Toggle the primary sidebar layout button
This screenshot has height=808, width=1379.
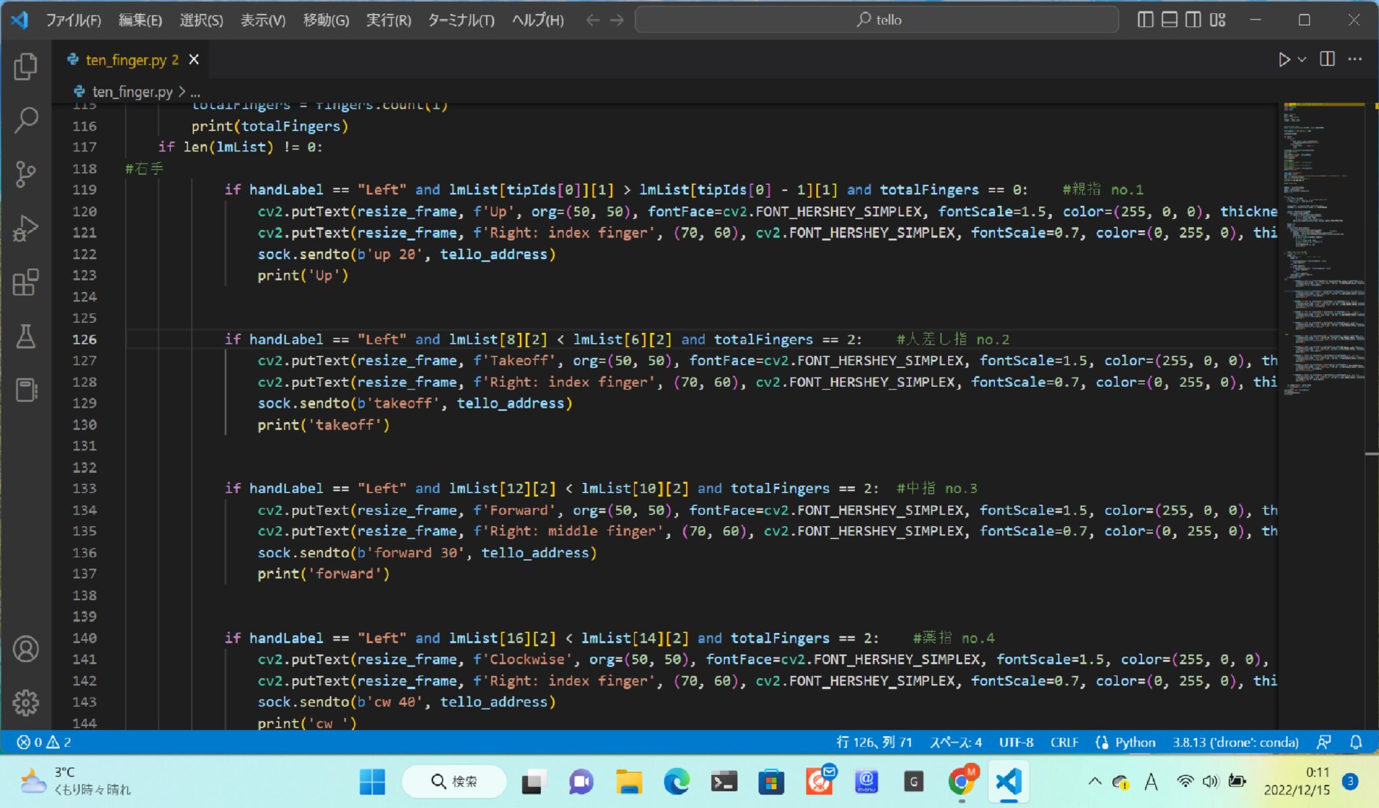[x=1145, y=20]
